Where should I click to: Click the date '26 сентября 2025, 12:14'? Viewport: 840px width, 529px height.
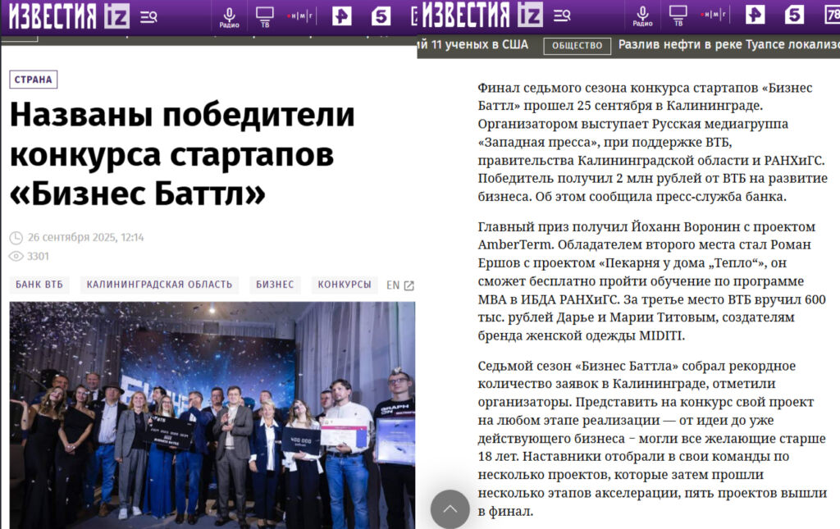click(85, 237)
